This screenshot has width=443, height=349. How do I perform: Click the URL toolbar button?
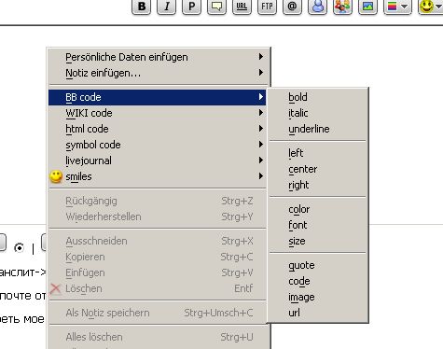242,7
